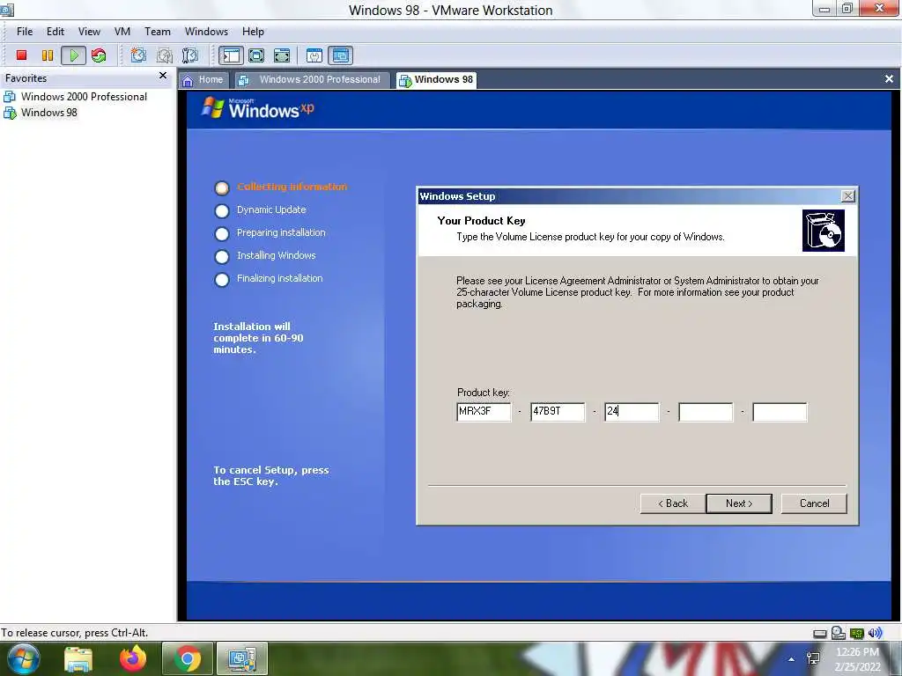Click the Windows Start orb
The width and height of the screenshot is (902, 676).
24,658
